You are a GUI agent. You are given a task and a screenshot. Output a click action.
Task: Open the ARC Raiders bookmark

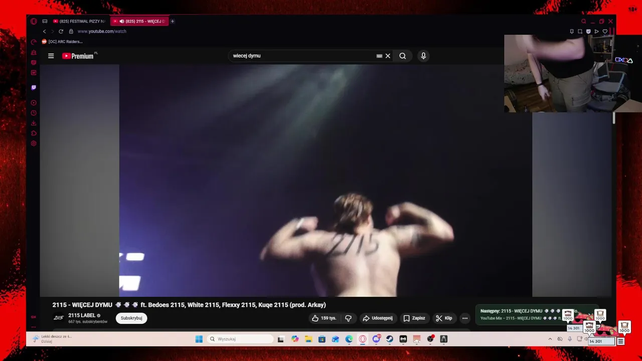(62, 42)
